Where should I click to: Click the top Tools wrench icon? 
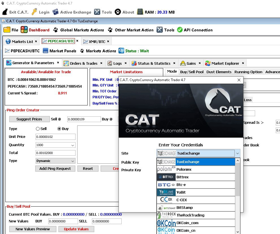click(x=97, y=12)
